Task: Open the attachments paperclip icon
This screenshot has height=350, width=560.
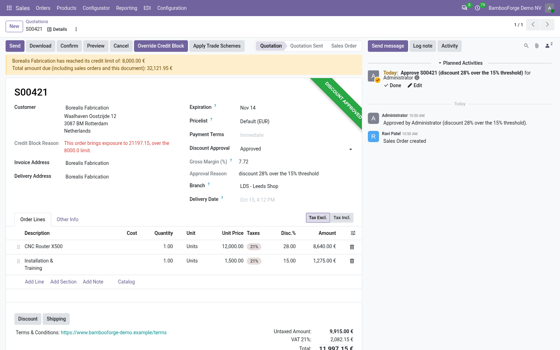Action: (x=537, y=46)
